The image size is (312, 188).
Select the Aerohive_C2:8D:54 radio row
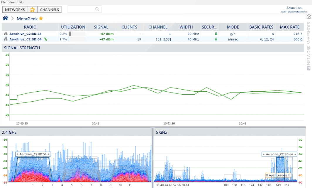coord(153,34)
